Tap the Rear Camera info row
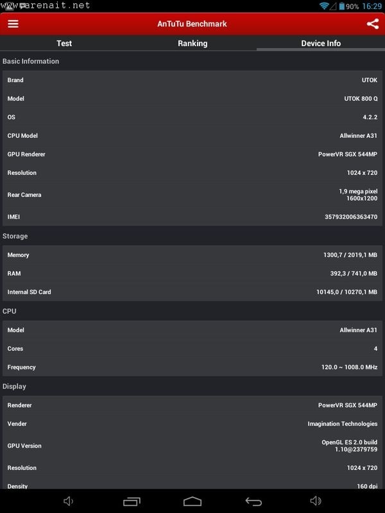Screen dimensions: 385x513 [193, 195]
